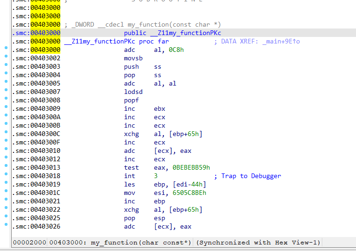Select the 'les ebp, [edi-44h]' instruction
This screenshot has width=356, height=251.
click(165, 184)
